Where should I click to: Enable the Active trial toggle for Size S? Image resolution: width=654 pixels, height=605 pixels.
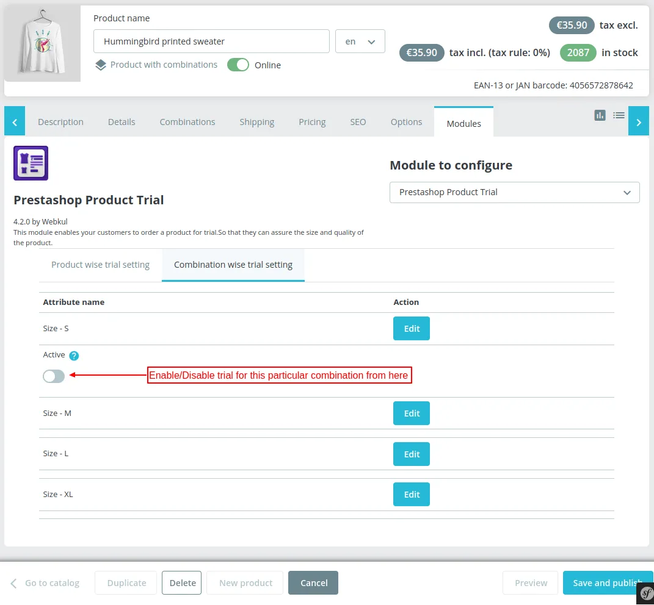[54, 376]
